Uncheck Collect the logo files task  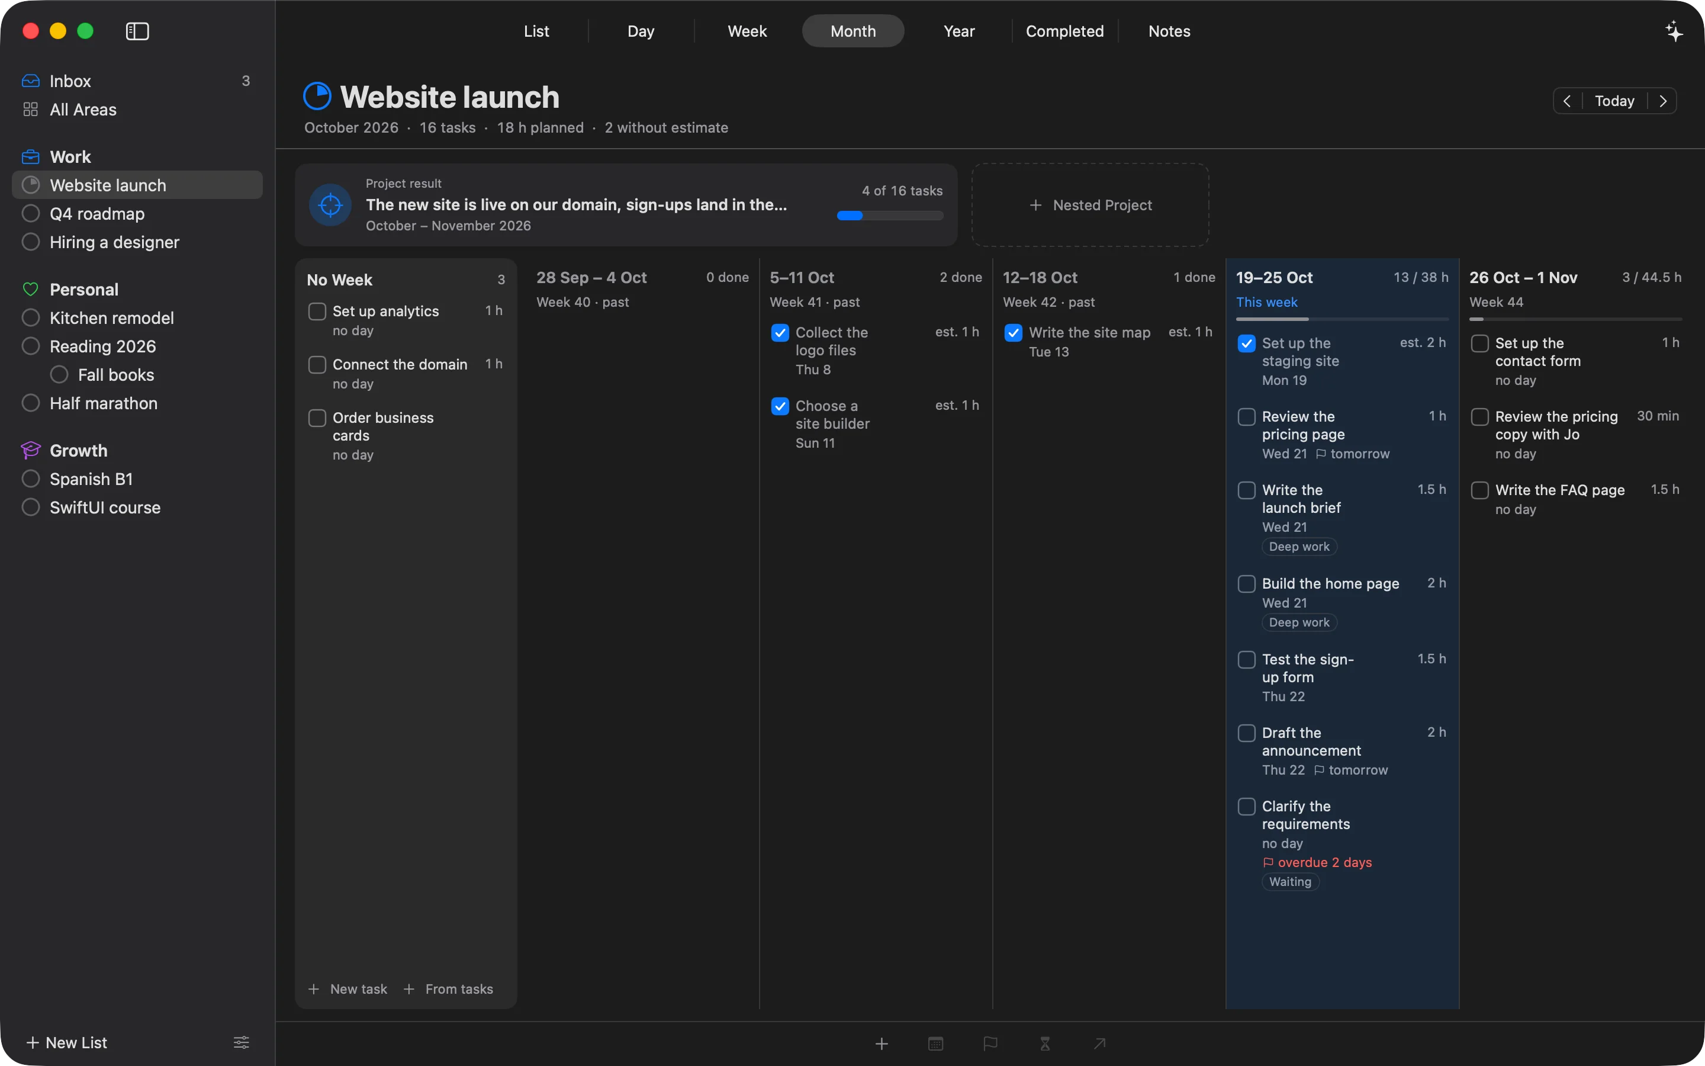780,332
